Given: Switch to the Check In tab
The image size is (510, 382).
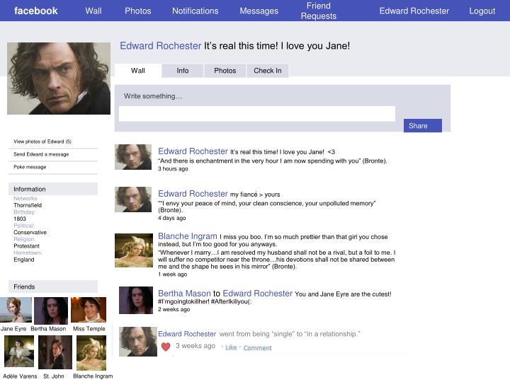Looking at the screenshot, I should 267,71.
